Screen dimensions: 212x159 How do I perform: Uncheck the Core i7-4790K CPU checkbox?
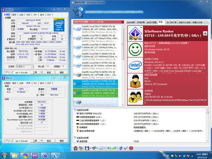(75, 83)
